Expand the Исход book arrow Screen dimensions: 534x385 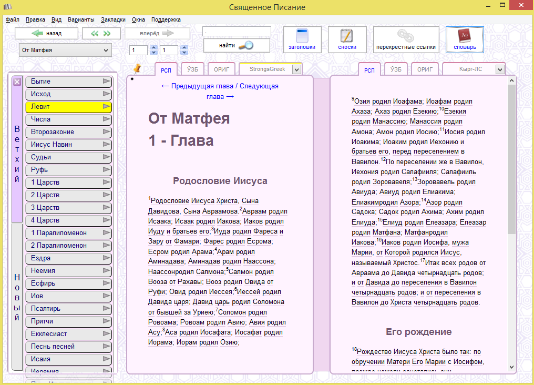(107, 94)
